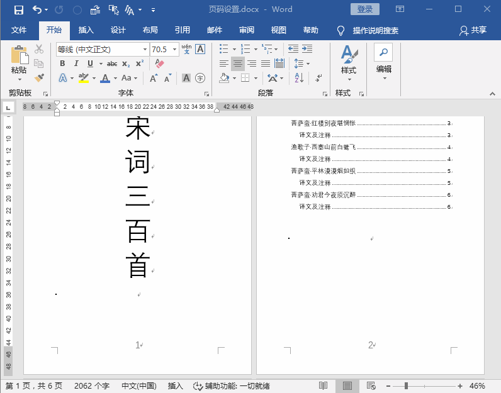
Task: Click the Phonetic Guide wén icon
Action: (186, 49)
